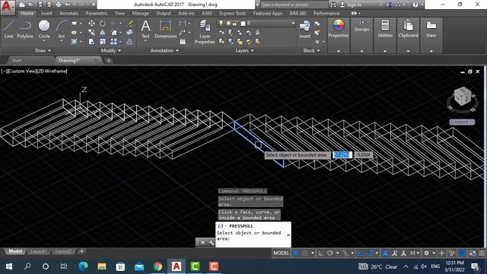Screen dimensions: 487x274
Task: Add a new drawing tab with plus
Action: [x=109, y=61]
